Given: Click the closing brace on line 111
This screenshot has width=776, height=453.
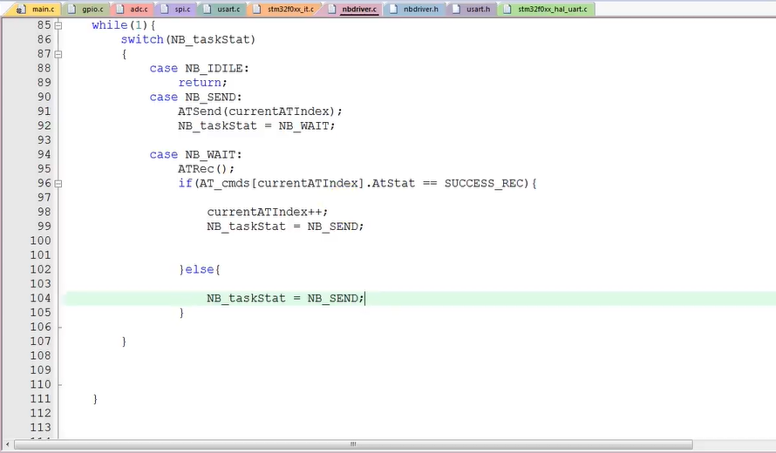Looking at the screenshot, I should (x=96, y=399).
